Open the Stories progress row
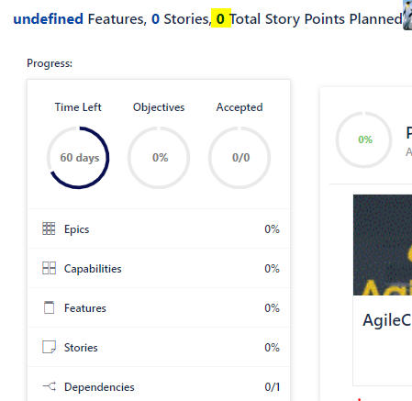 159,347
